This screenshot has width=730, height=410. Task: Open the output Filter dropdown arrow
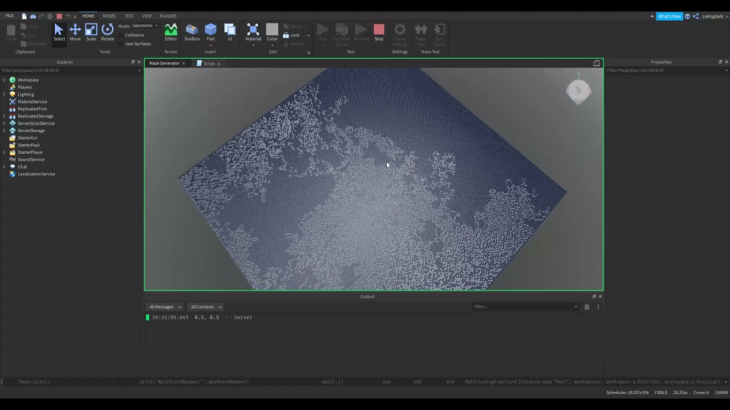click(x=575, y=307)
